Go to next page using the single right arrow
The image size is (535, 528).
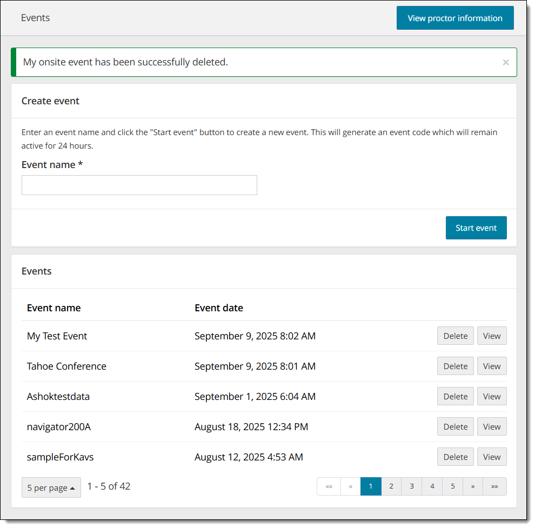click(473, 486)
